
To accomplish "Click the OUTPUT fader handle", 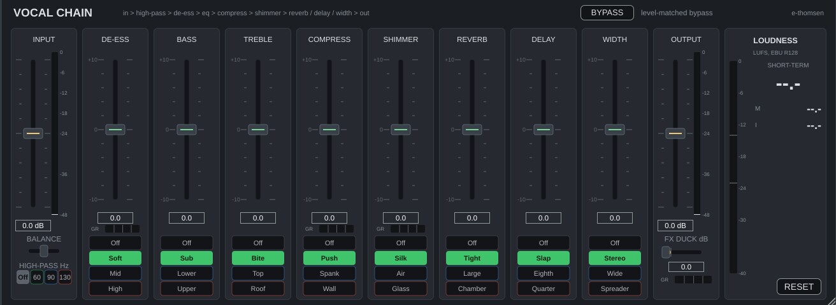I will tap(675, 133).
